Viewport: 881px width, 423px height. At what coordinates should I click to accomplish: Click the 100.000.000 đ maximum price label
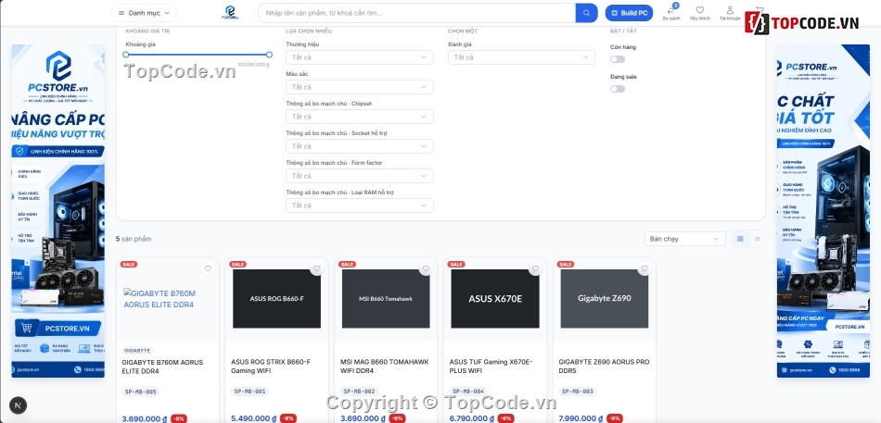253,65
